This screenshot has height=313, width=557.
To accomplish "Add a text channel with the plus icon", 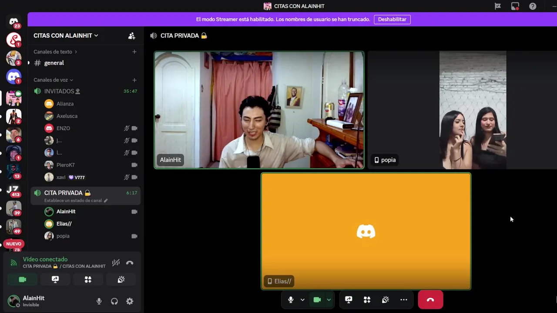I will coord(134,52).
